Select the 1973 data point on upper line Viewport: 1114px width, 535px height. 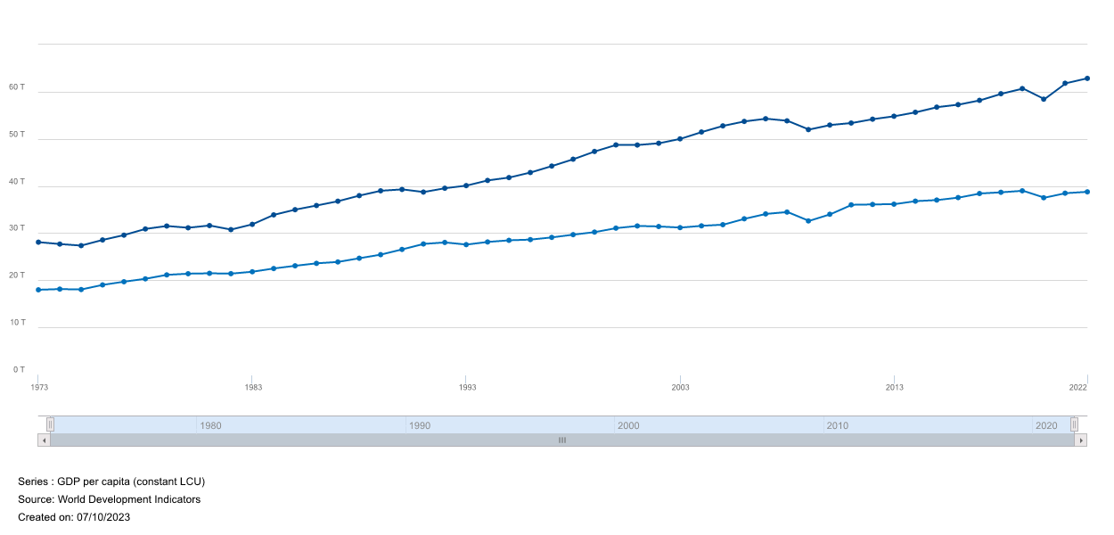point(38,243)
